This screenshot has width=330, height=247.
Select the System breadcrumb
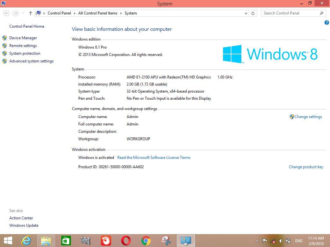coord(131,13)
